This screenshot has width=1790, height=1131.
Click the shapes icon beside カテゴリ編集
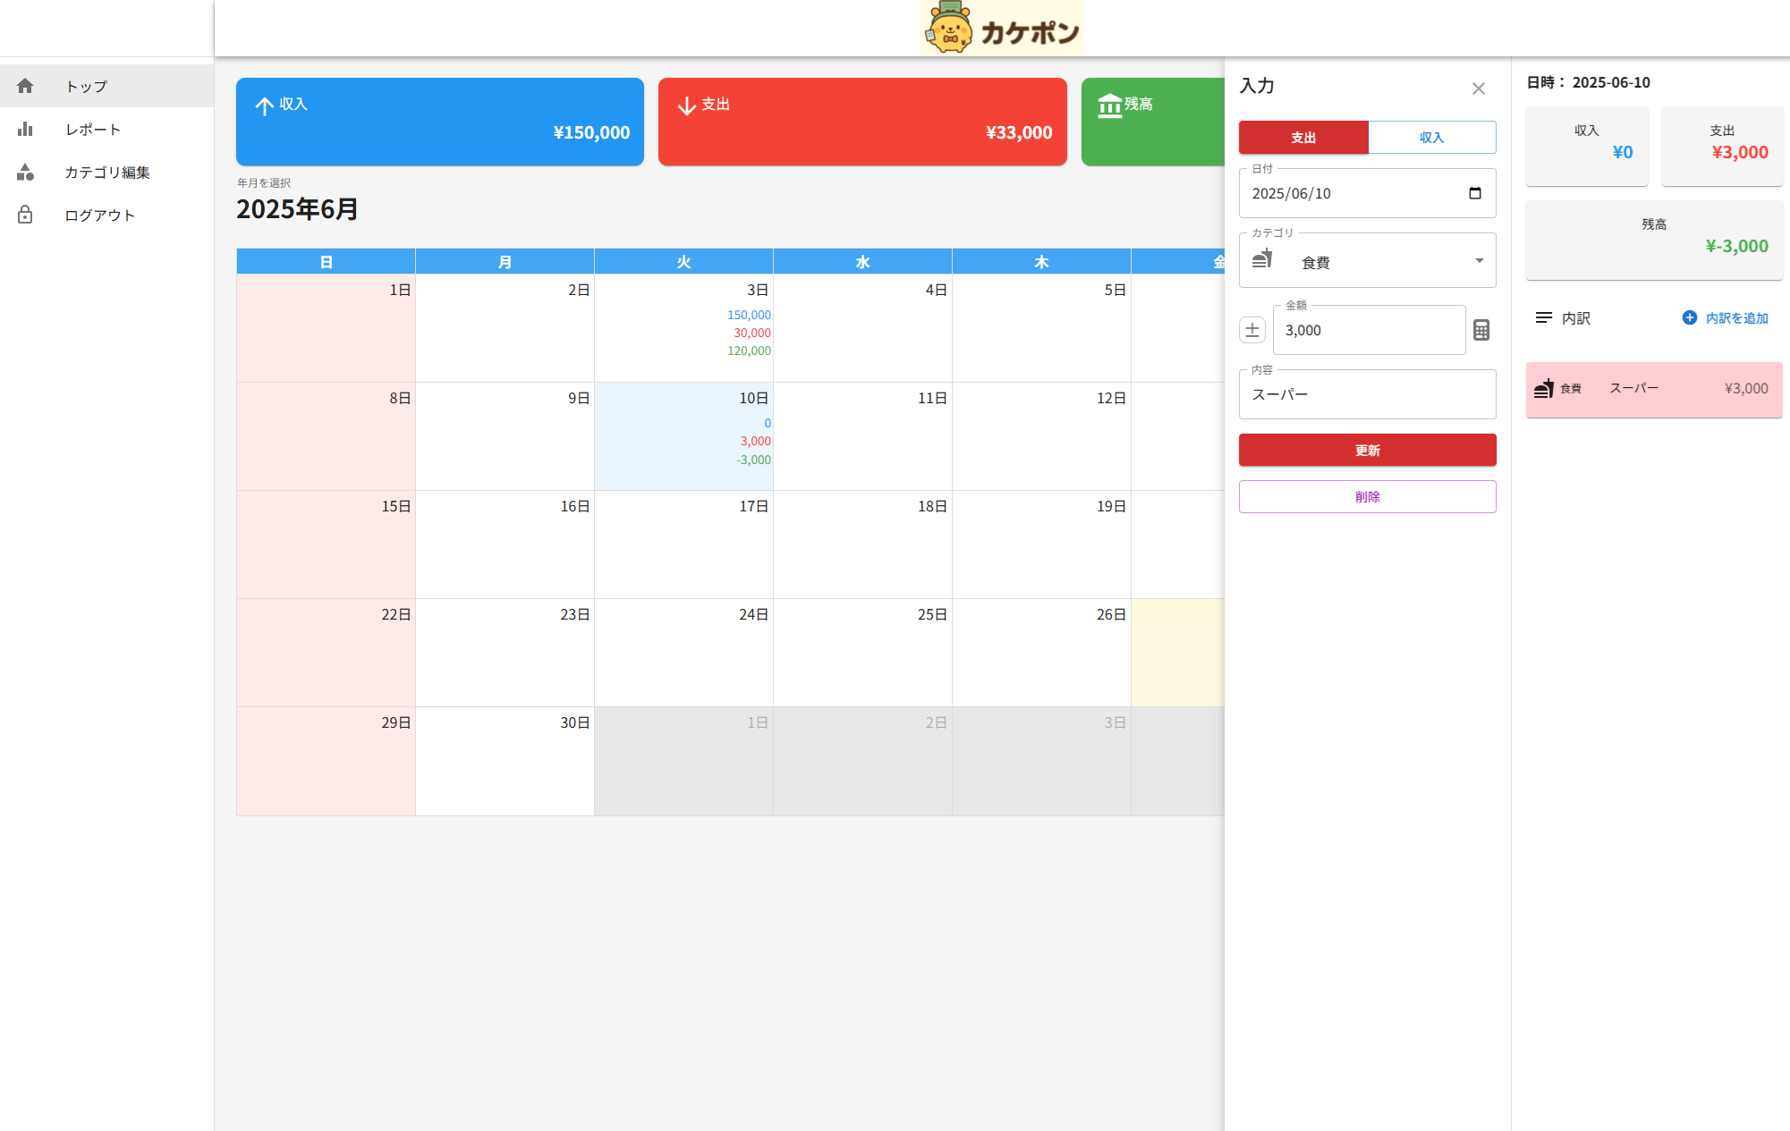25,172
